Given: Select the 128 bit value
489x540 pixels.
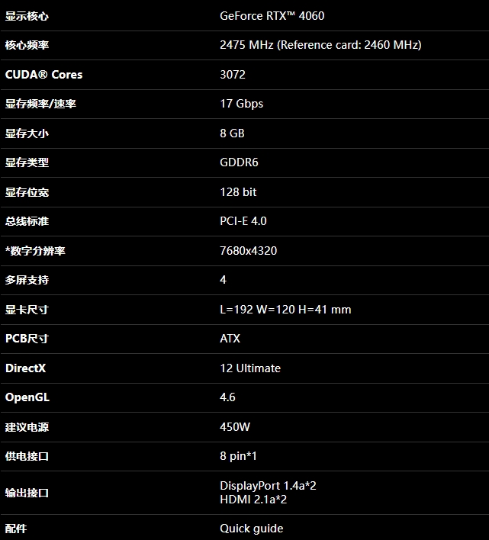Looking at the screenshot, I should click(238, 192).
